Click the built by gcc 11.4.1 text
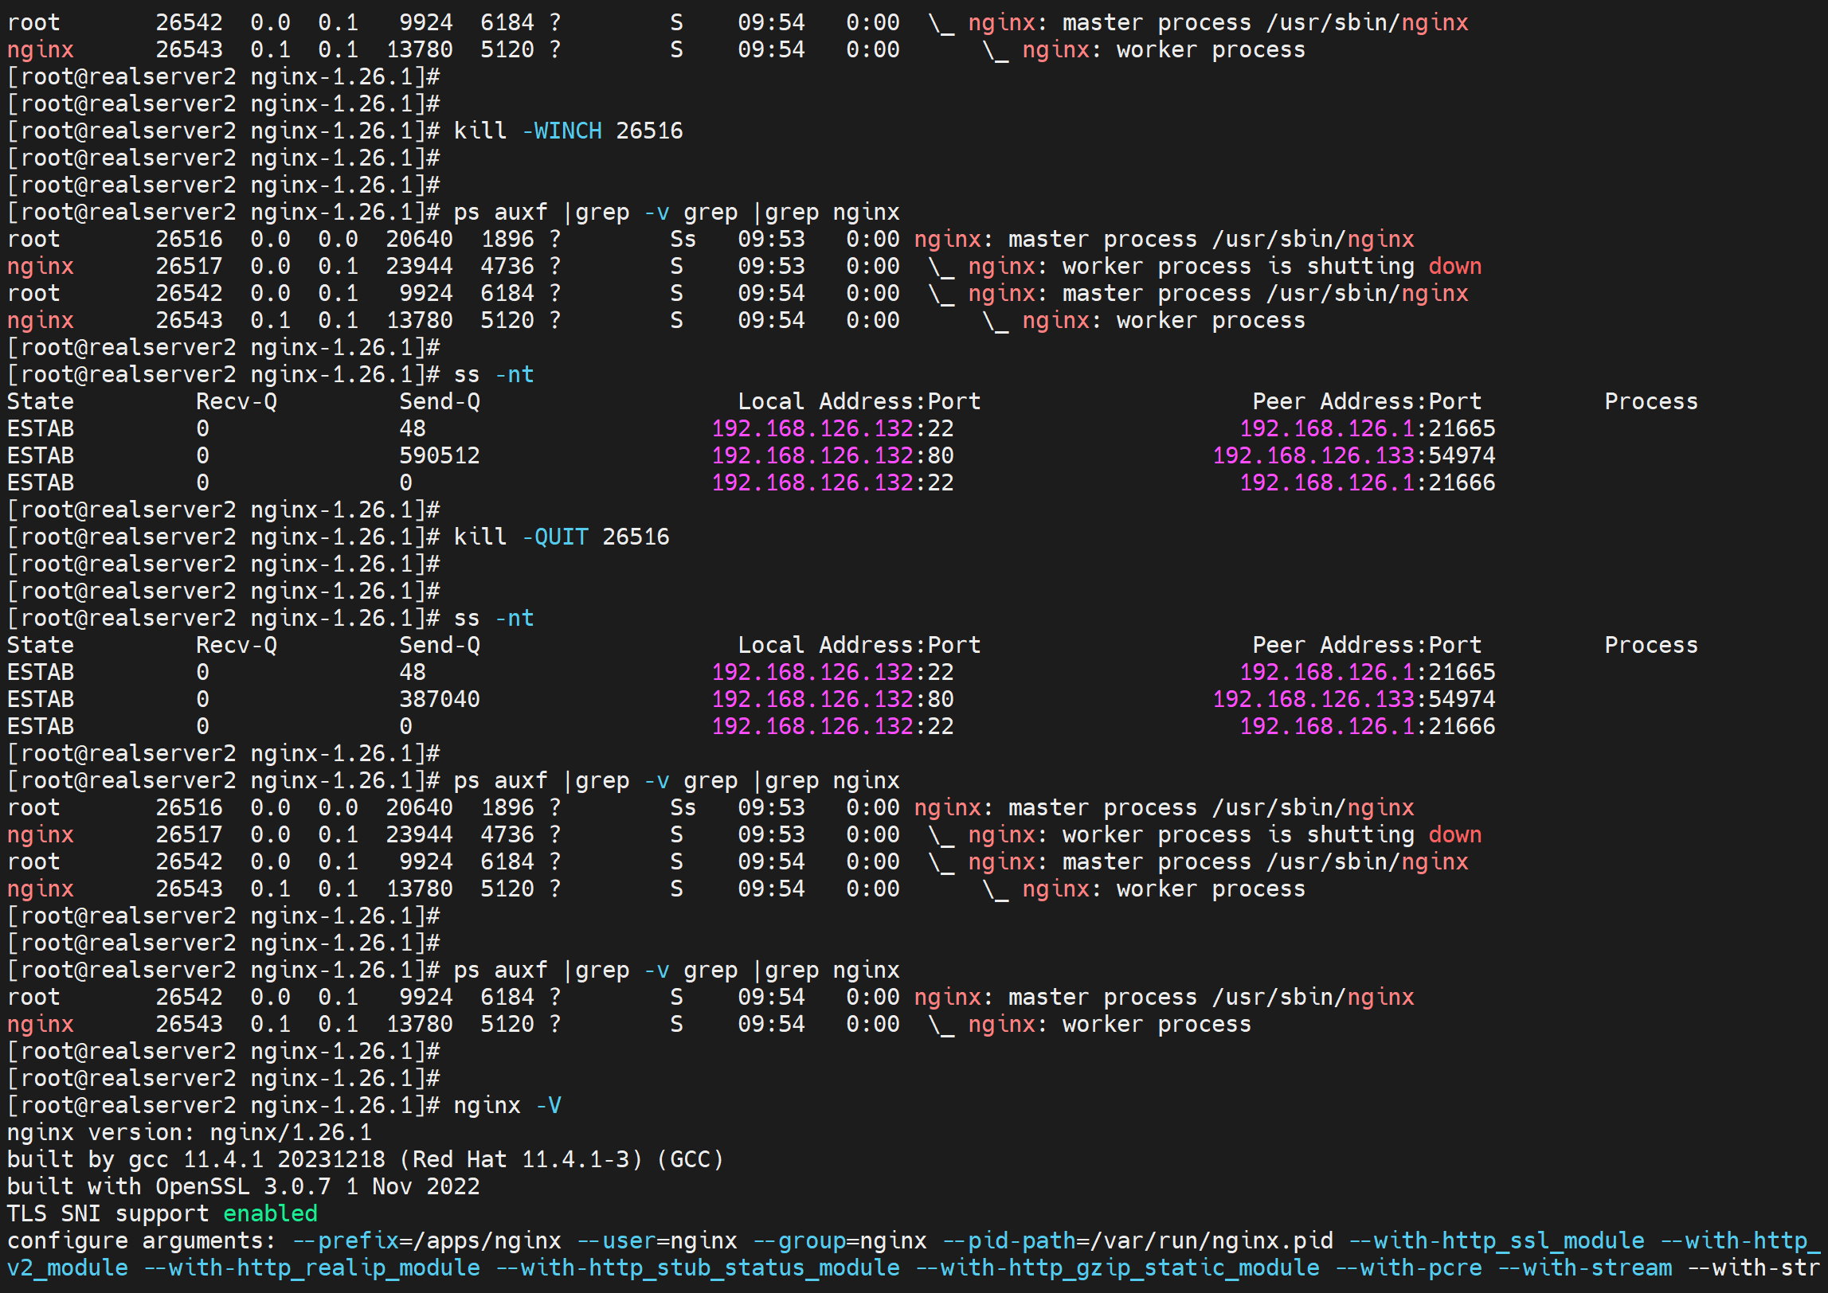 tap(135, 1159)
